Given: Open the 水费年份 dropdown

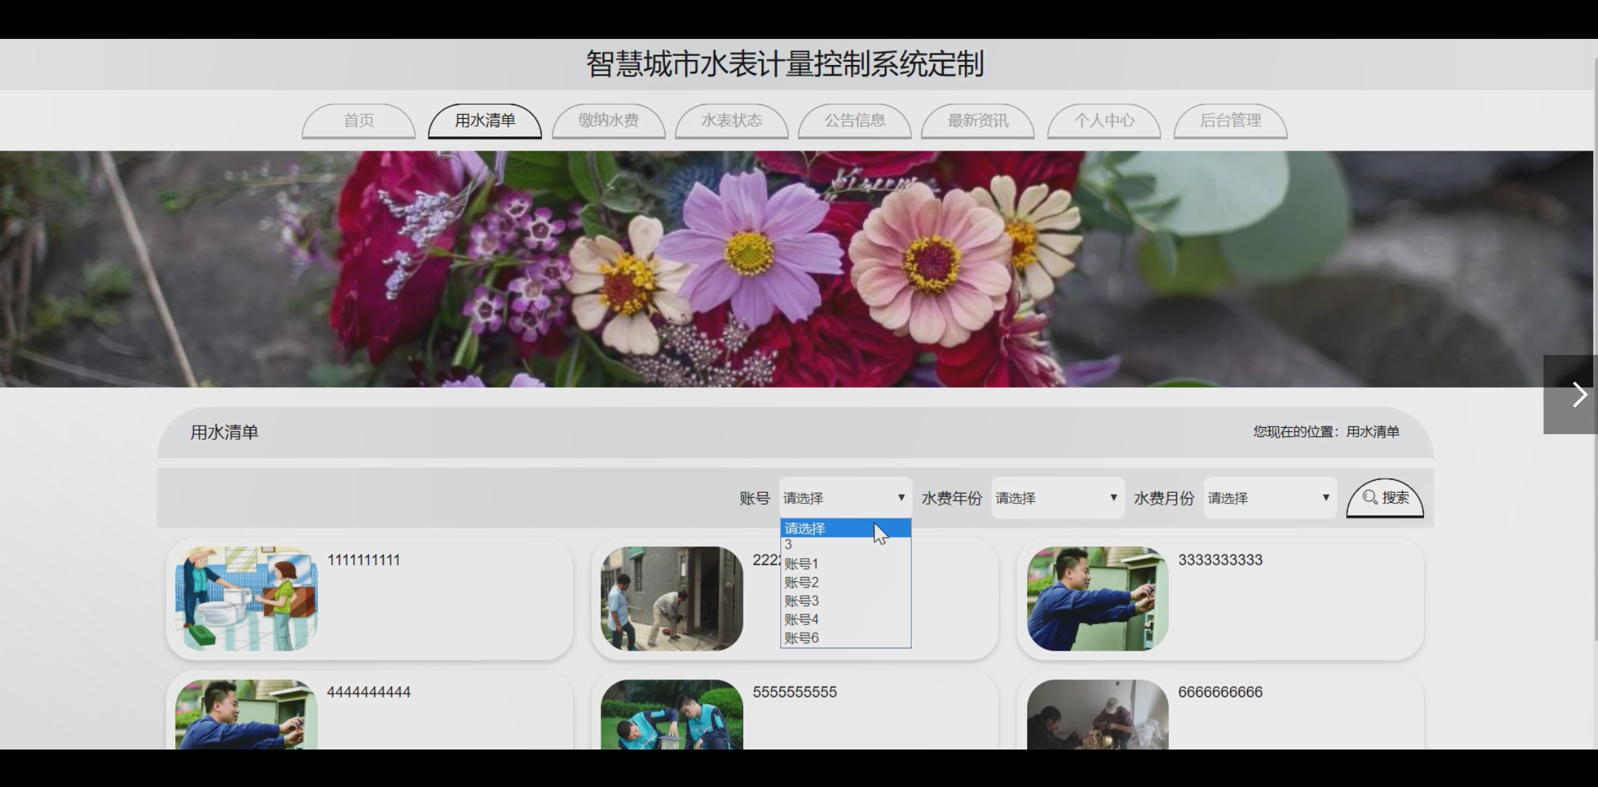Looking at the screenshot, I should click(x=1057, y=498).
